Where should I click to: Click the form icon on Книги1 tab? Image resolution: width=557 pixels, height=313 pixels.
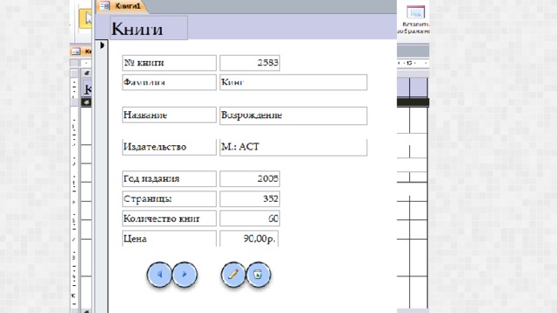[104, 5]
